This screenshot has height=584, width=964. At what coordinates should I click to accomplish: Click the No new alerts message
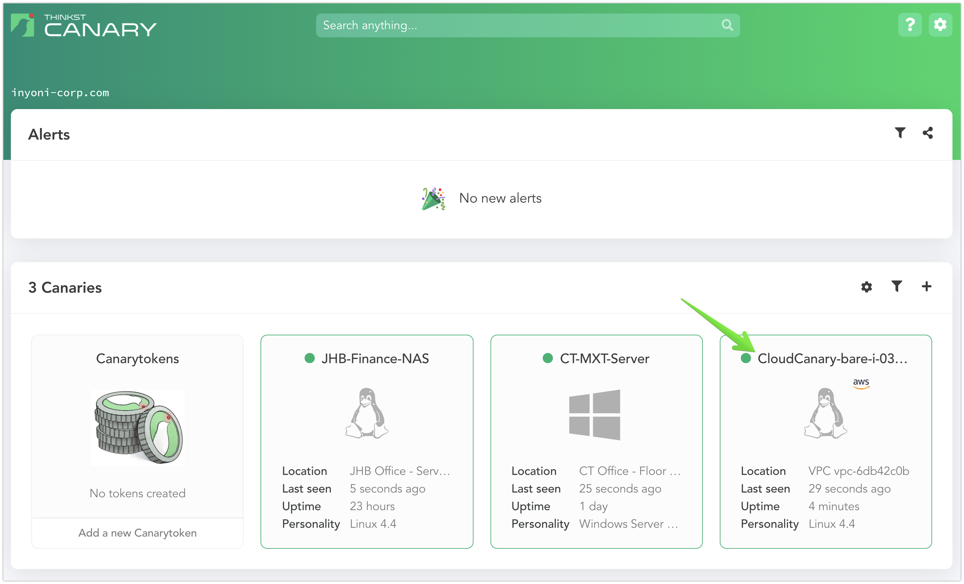point(500,199)
